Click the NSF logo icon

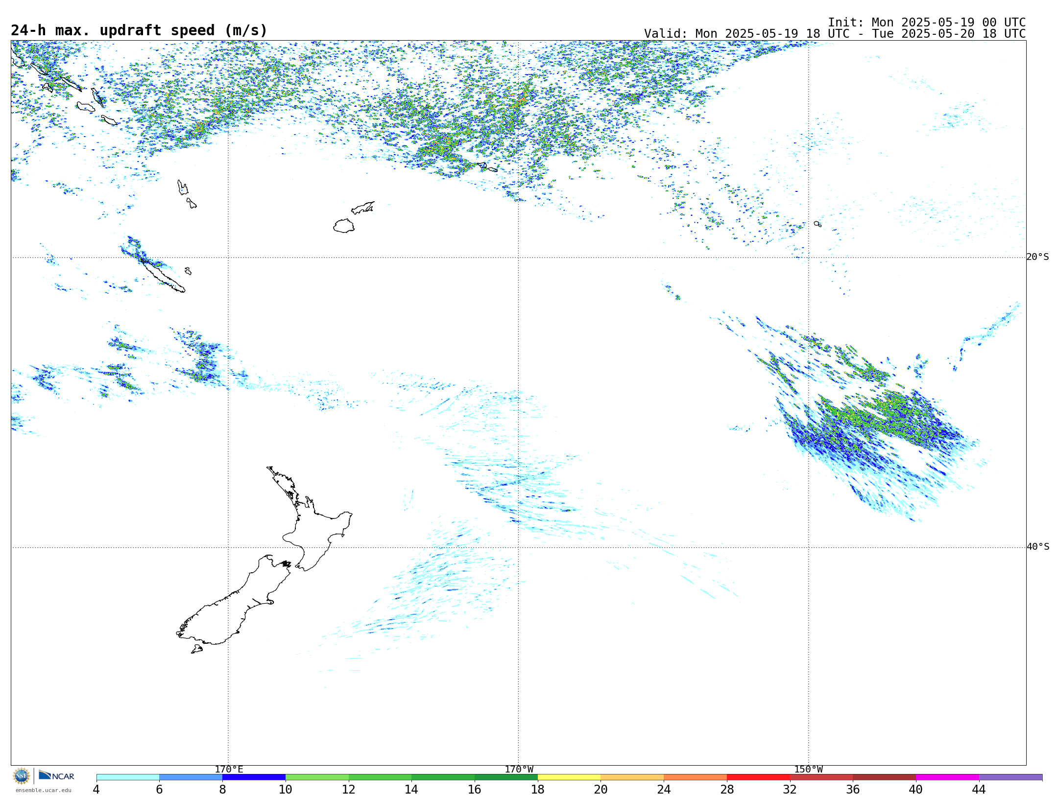click(x=22, y=776)
